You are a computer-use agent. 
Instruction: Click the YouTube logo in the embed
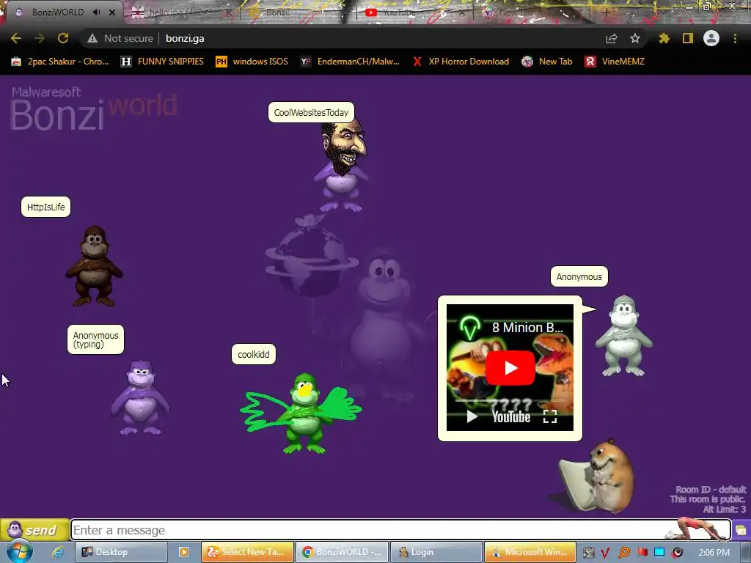click(511, 417)
